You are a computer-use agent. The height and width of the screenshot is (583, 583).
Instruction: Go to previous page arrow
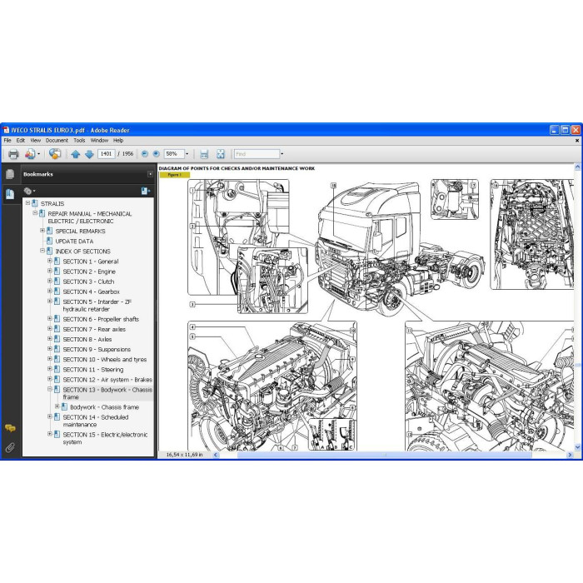tap(76, 154)
